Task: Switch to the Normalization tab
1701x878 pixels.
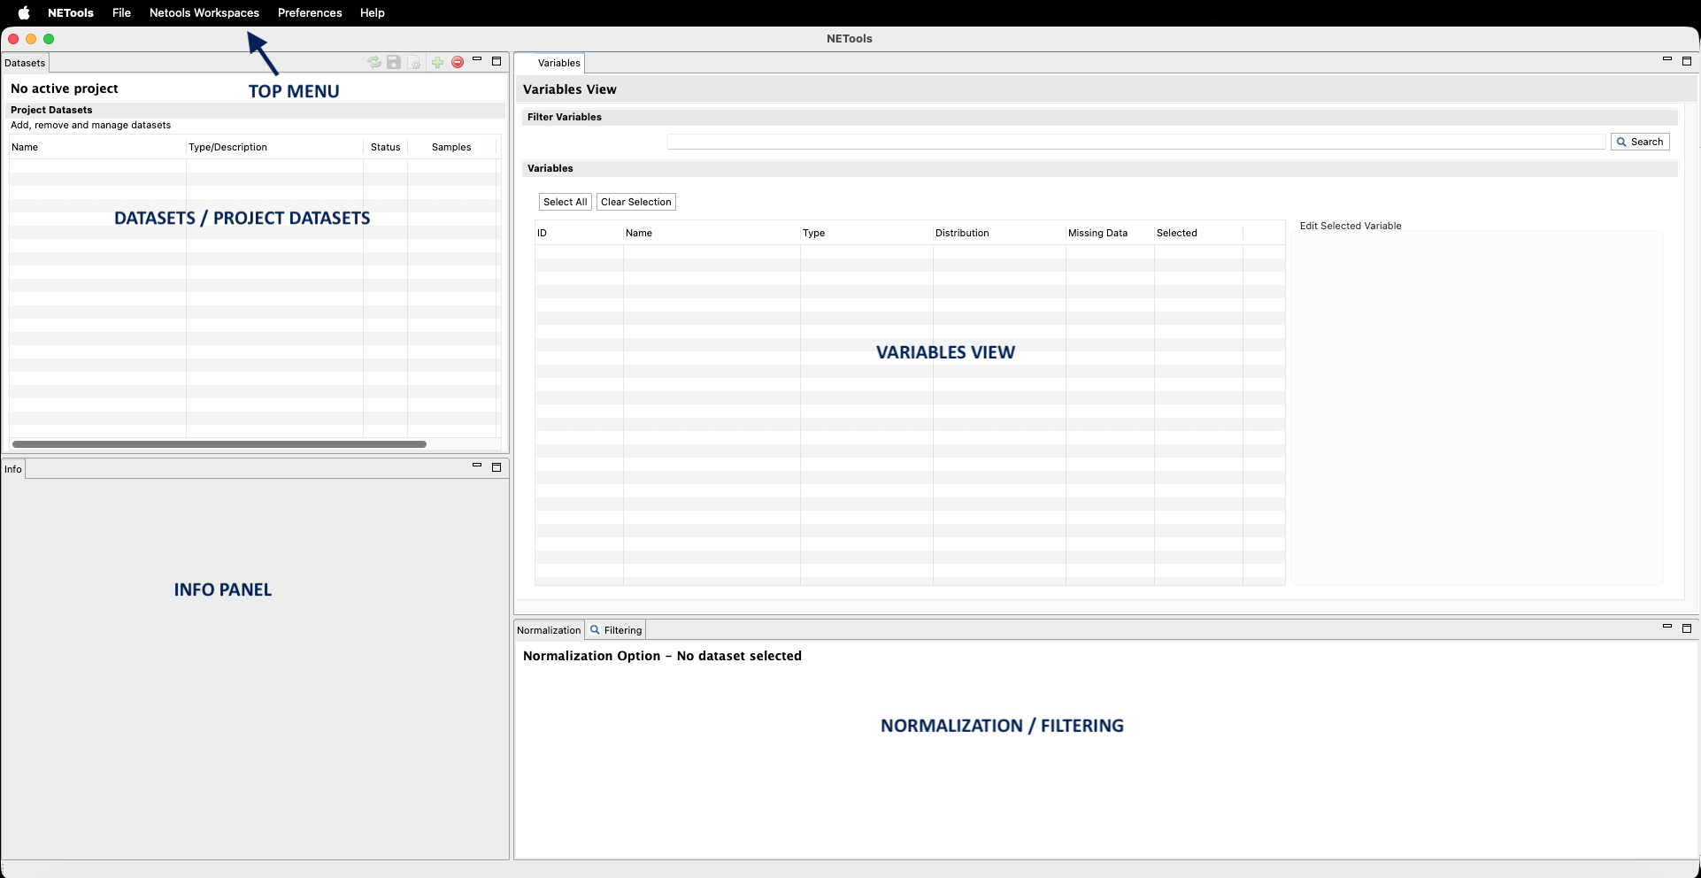Action: tap(549, 630)
